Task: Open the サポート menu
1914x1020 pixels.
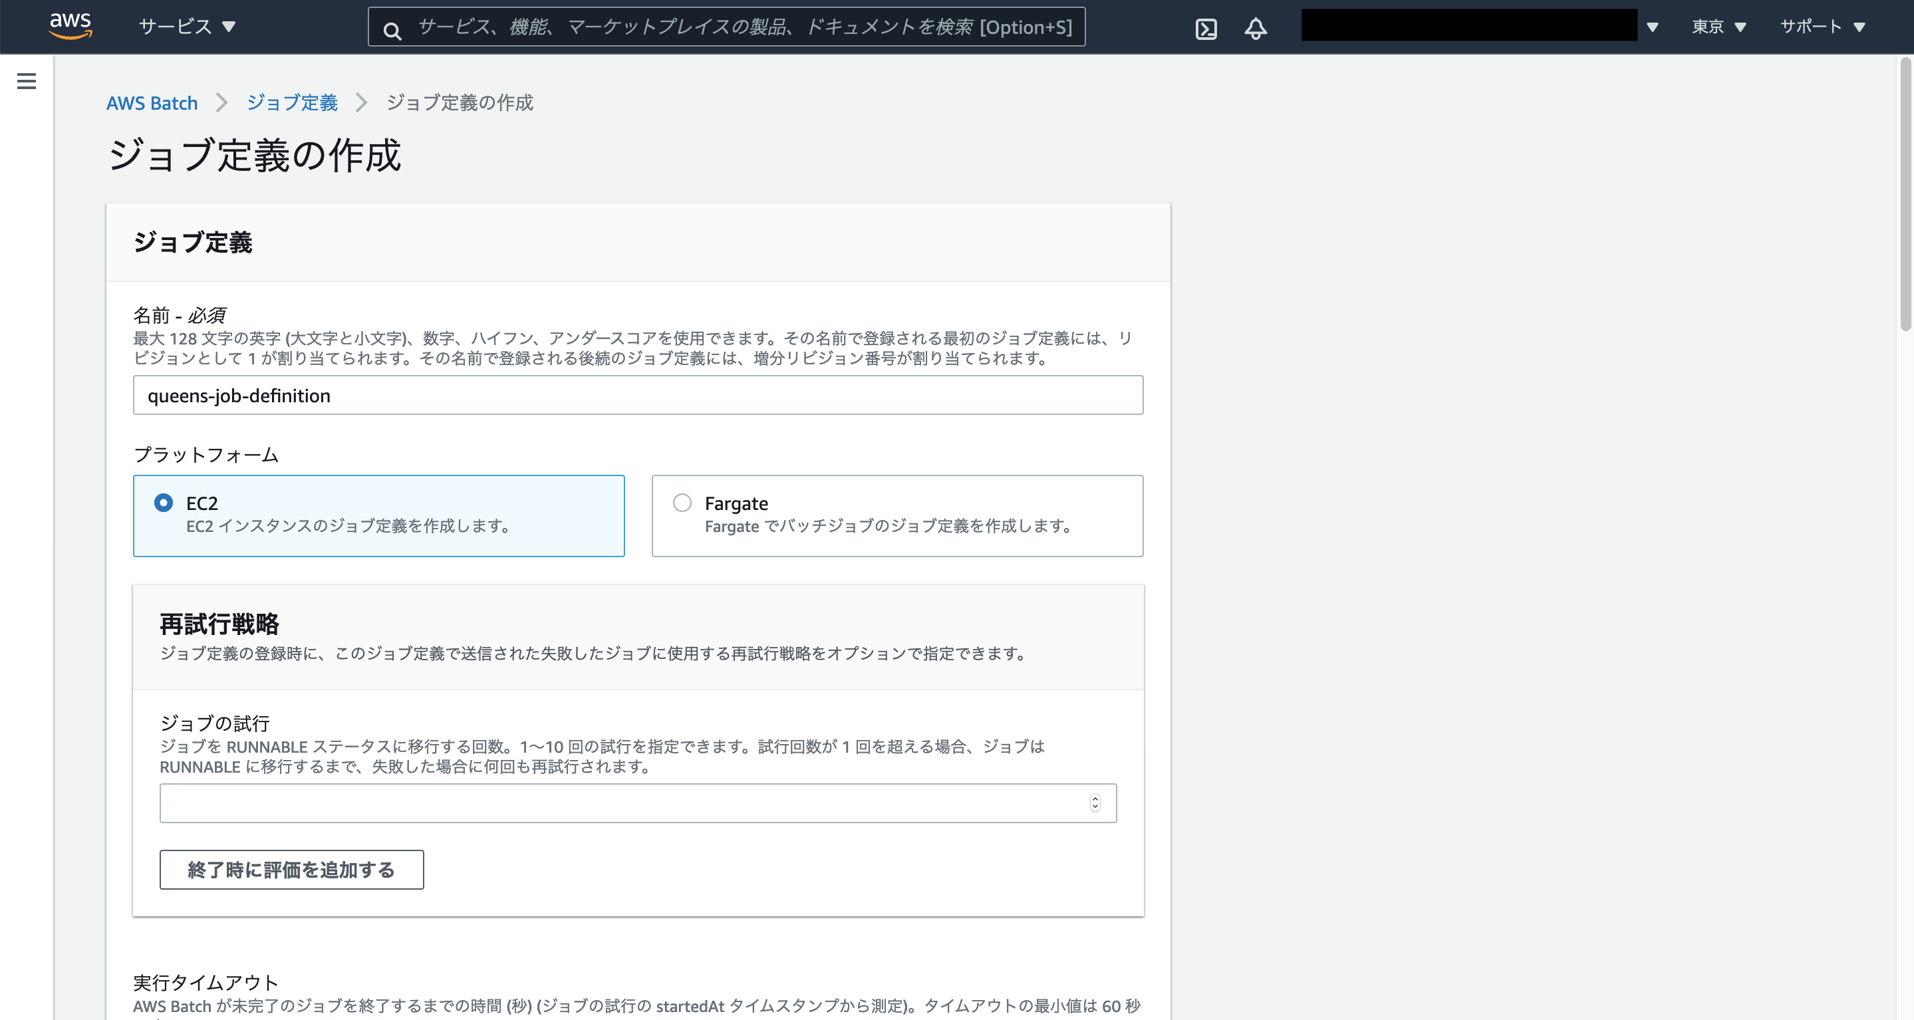Action: tap(1822, 27)
